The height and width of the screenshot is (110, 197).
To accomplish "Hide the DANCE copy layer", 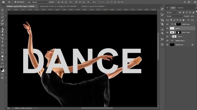I will pyautogui.click(x=167, y=24).
